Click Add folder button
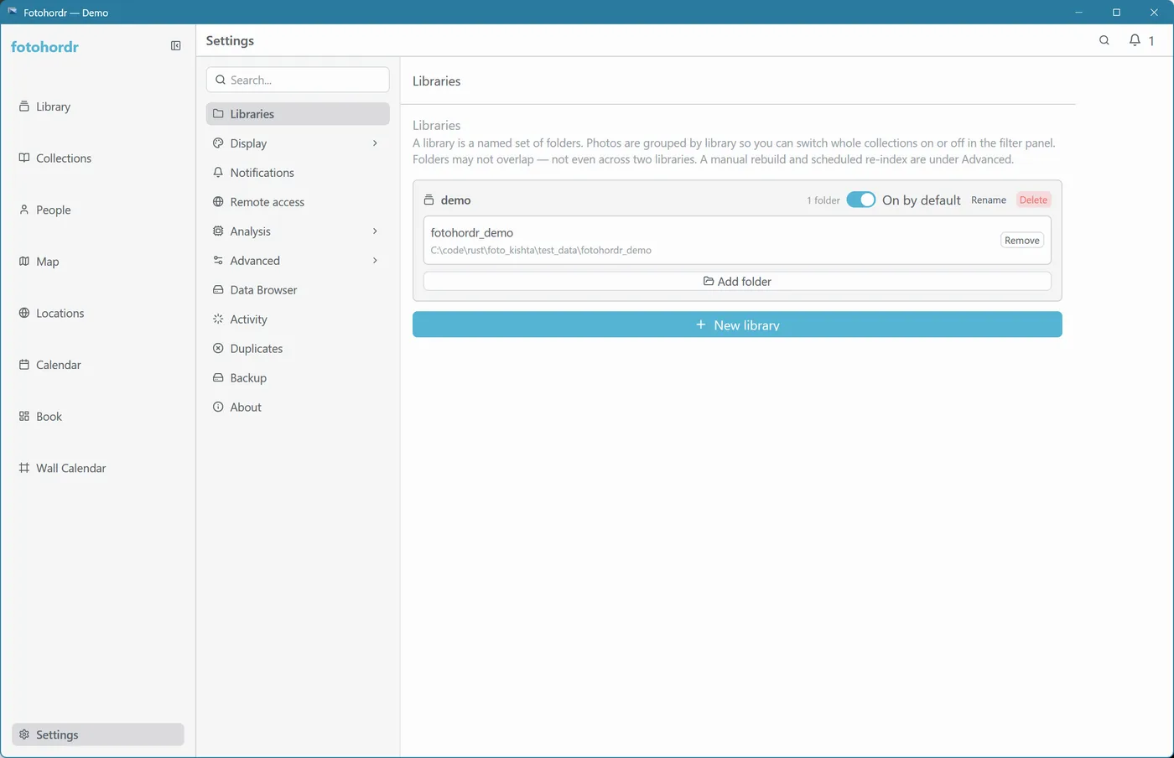Viewport: 1174px width, 758px height. (x=737, y=282)
